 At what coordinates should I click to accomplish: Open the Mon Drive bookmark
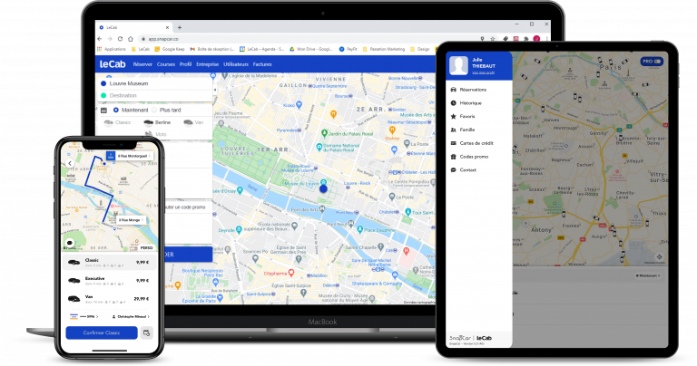[x=310, y=49]
